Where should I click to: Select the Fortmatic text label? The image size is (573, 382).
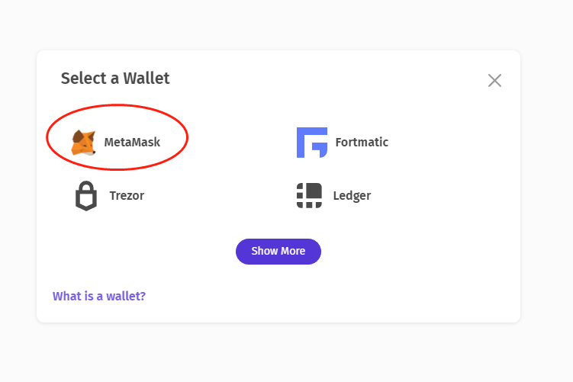(x=362, y=143)
